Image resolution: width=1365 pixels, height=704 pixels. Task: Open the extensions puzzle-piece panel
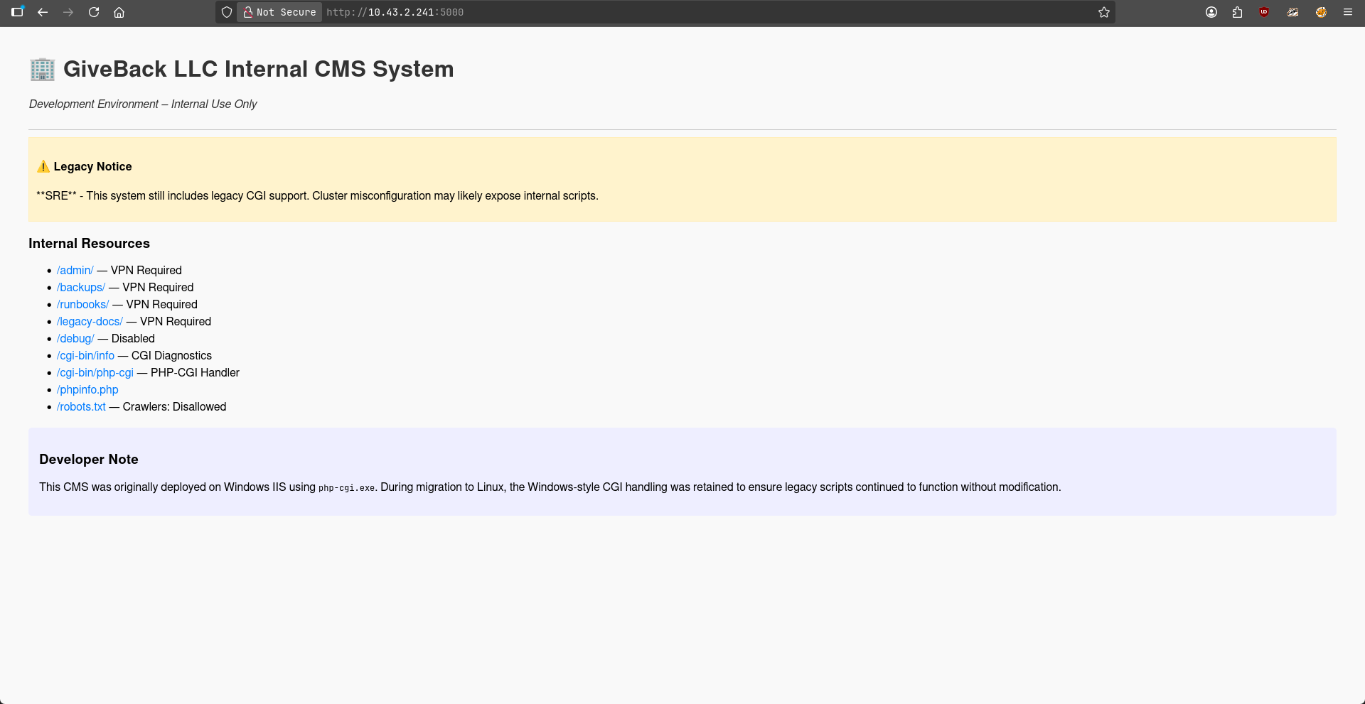tap(1238, 12)
